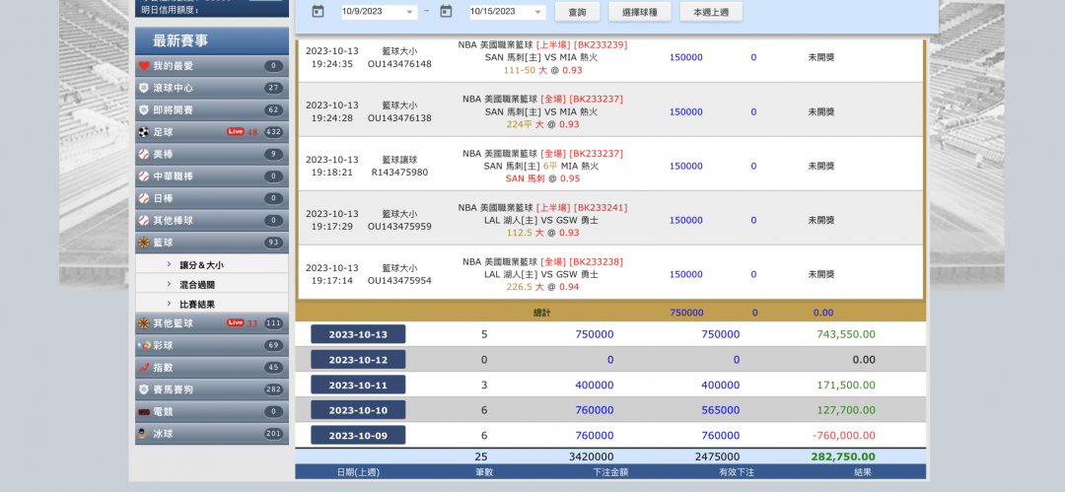Open the 2023-10-10 daily summary button
The image size is (1065, 492).
358,410
